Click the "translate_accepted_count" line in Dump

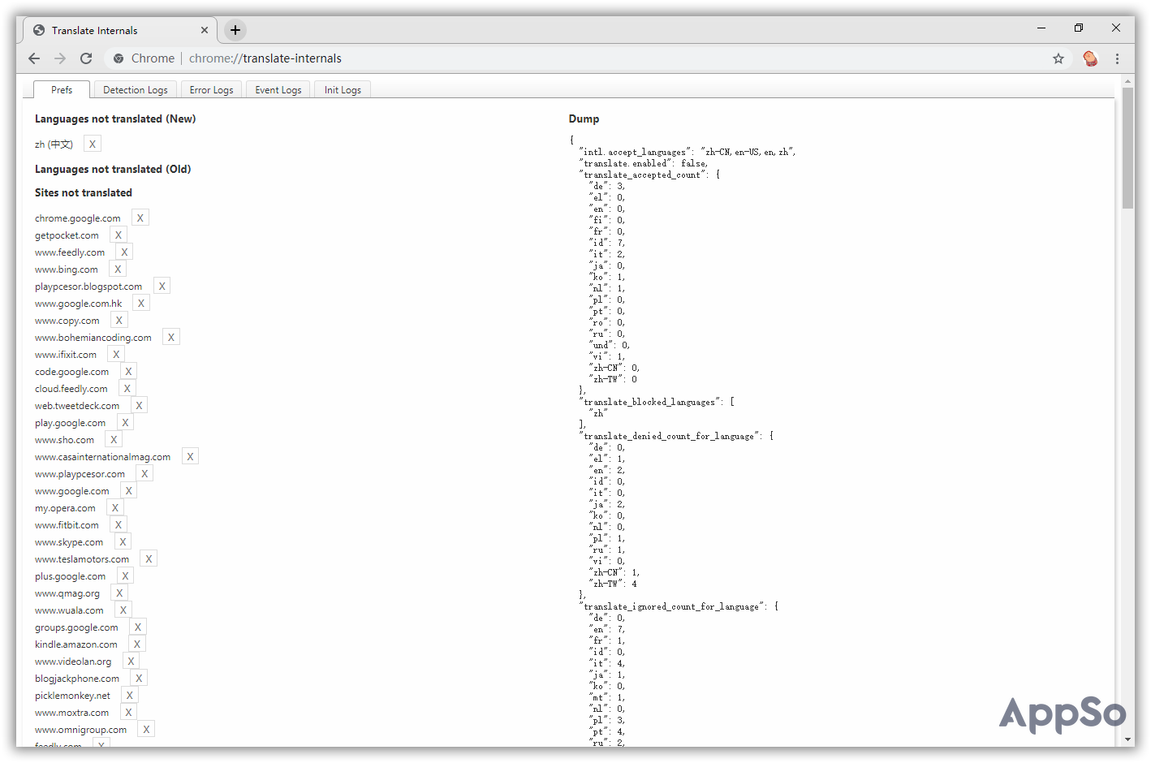click(649, 175)
